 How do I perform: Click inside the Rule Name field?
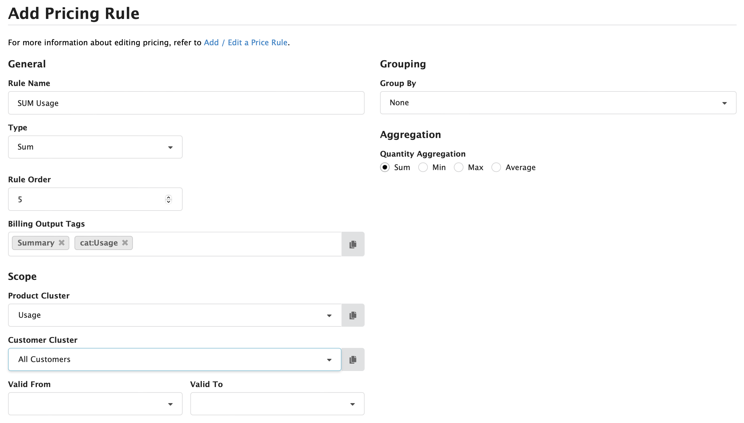186,103
